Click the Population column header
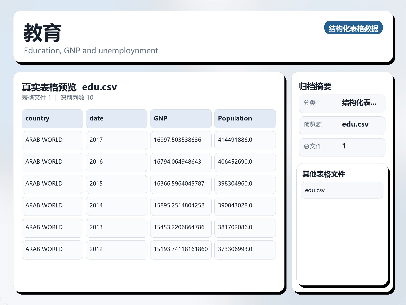The image size is (406, 305). (x=245, y=119)
